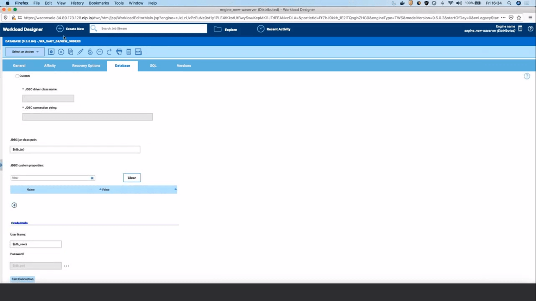Switch to the SQL tab
The width and height of the screenshot is (536, 301).
click(x=153, y=65)
